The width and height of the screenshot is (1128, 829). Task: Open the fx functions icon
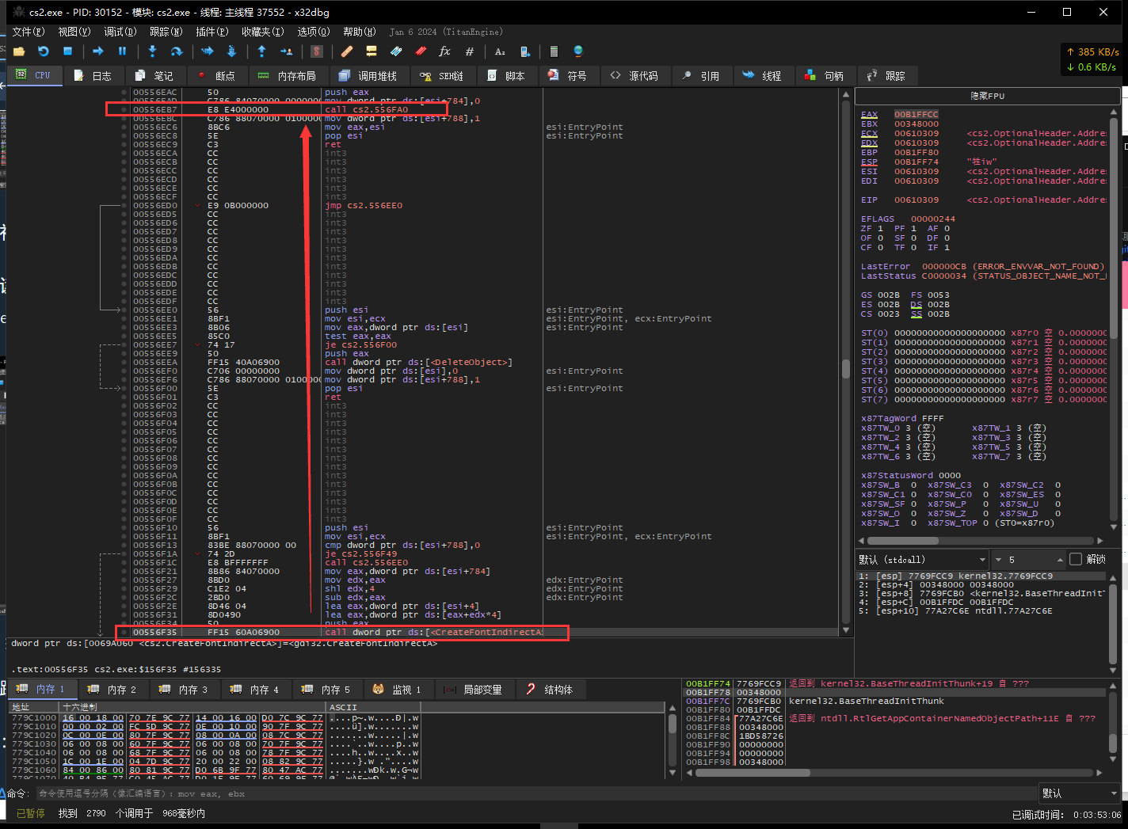pyautogui.click(x=444, y=51)
